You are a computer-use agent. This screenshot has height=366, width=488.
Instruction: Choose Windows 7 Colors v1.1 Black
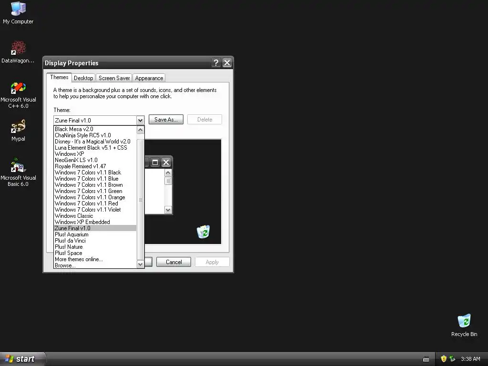coord(95,173)
